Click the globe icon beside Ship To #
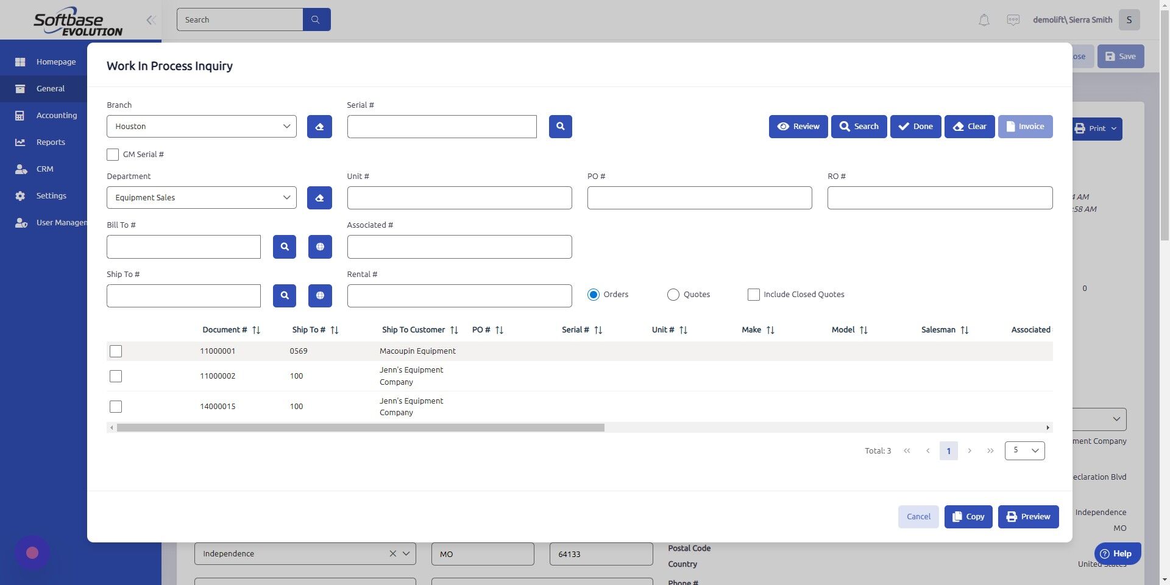 320,296
